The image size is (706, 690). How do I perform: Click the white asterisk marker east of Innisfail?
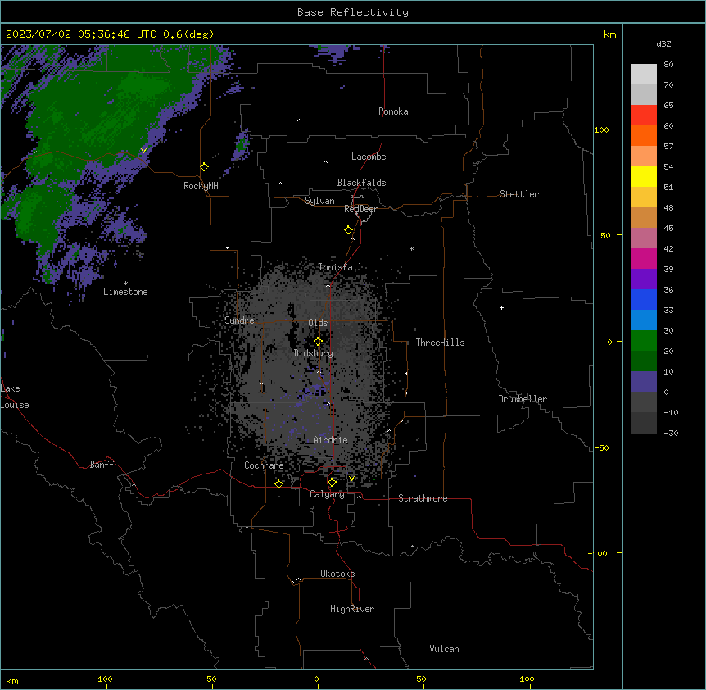[411, 248]
